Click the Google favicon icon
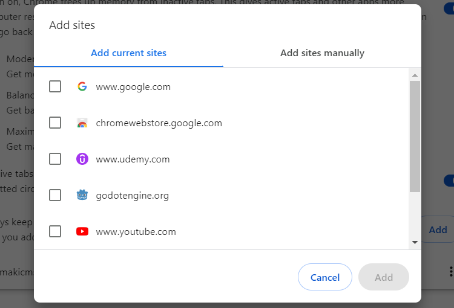Viewport: 454px width, 308px height. [82, 86]
